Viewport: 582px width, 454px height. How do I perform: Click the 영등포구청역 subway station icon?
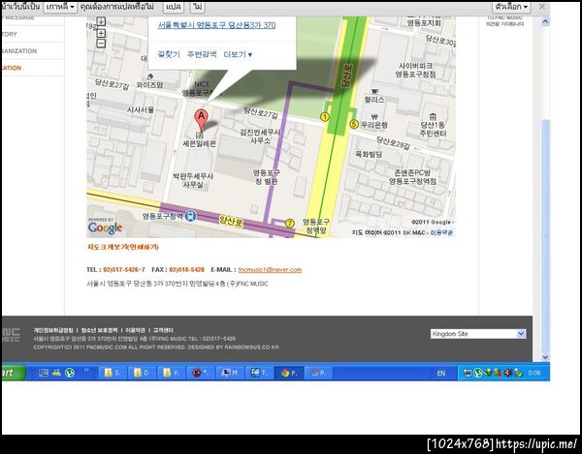190,216
